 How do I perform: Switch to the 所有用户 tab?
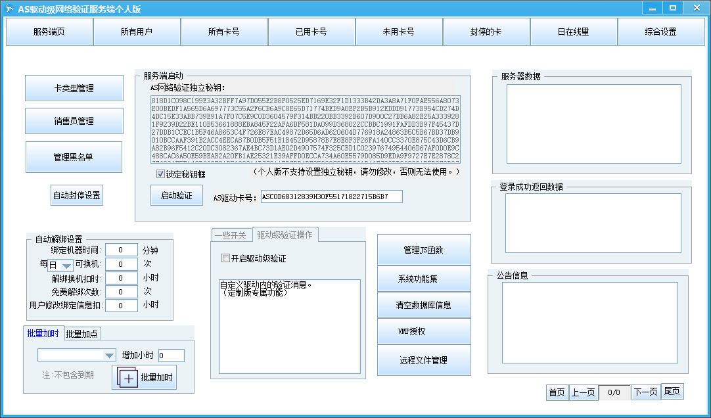tap(137, 32)
